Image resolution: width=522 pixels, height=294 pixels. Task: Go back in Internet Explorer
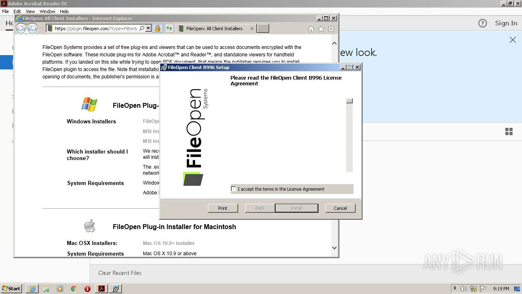21,28
